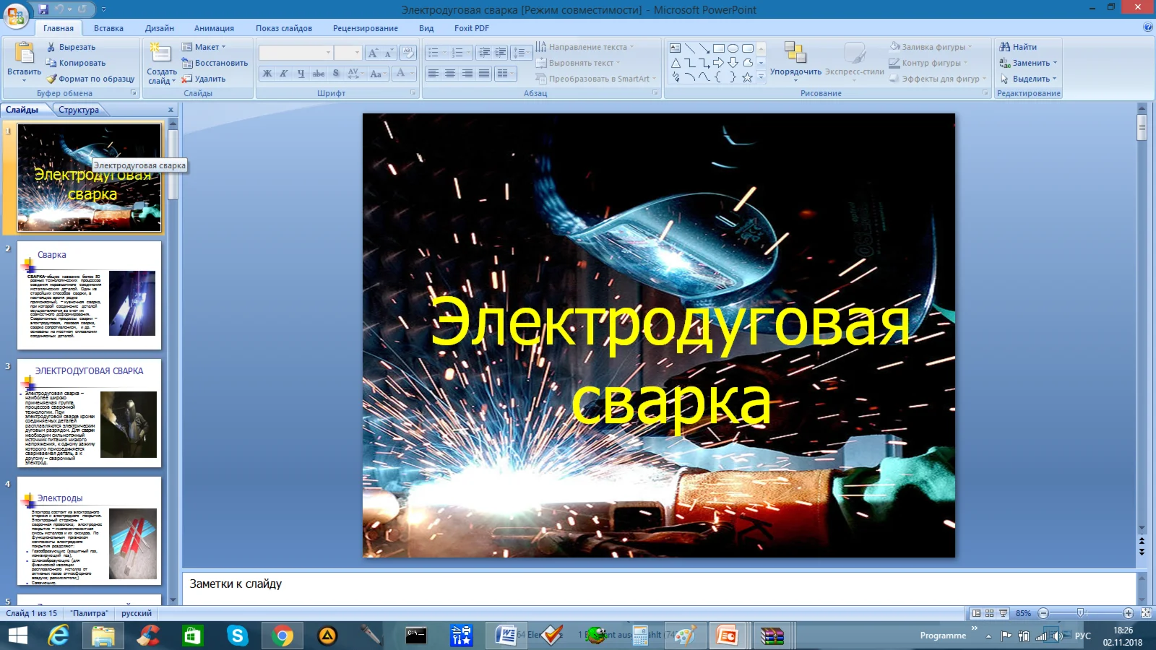Screen dimensions: 1156x650
Task: Click the increase list level icon
Action: click(500, 53)
